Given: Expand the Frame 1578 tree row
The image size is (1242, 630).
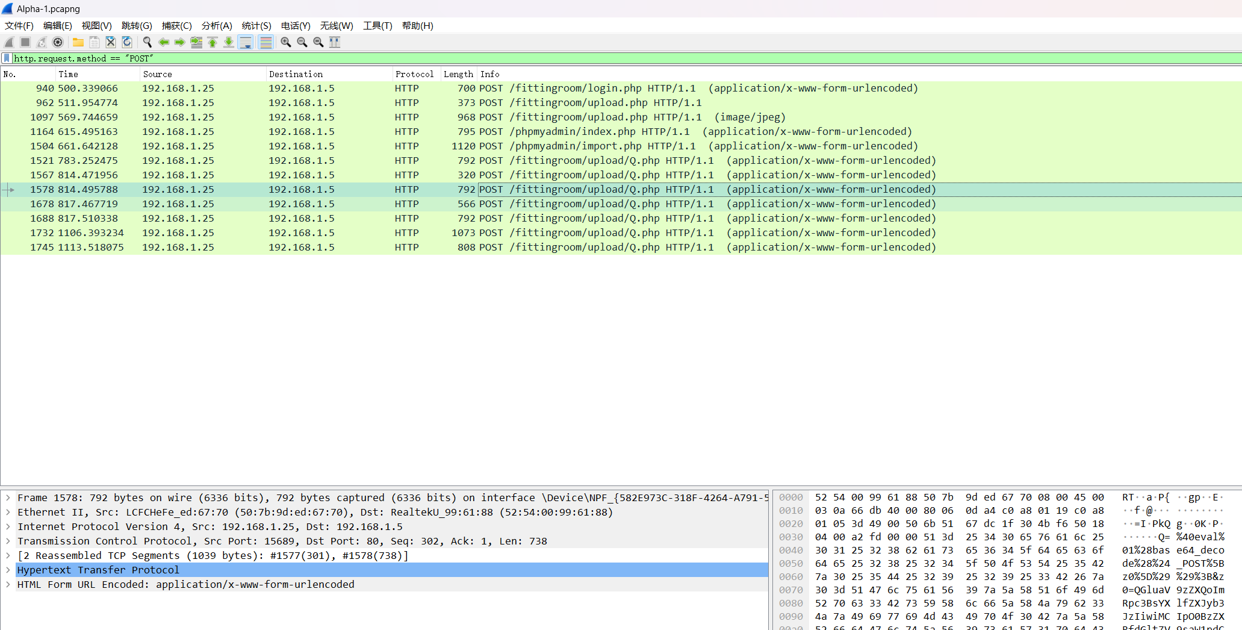Looking at the screenshot, I should point(8,497).
